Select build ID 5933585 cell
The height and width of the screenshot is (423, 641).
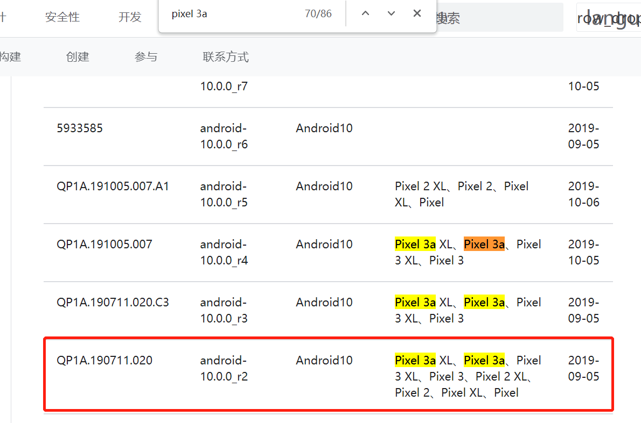pos(80,128)
